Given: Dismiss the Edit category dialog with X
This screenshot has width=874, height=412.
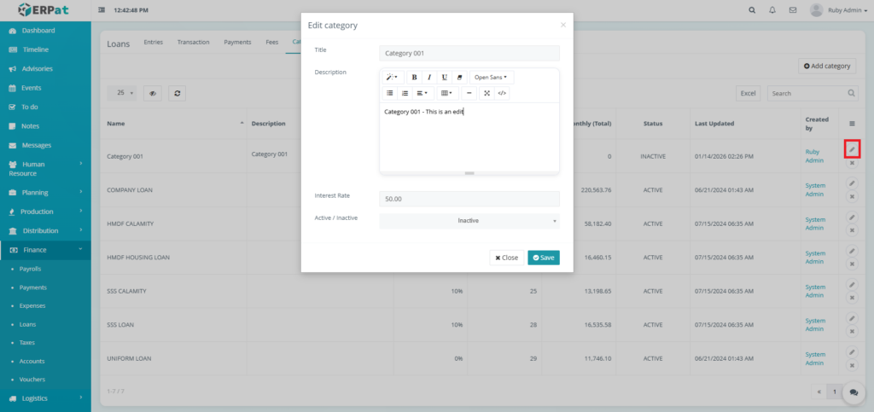Looking at the screenshot, I should coord(562,25).
